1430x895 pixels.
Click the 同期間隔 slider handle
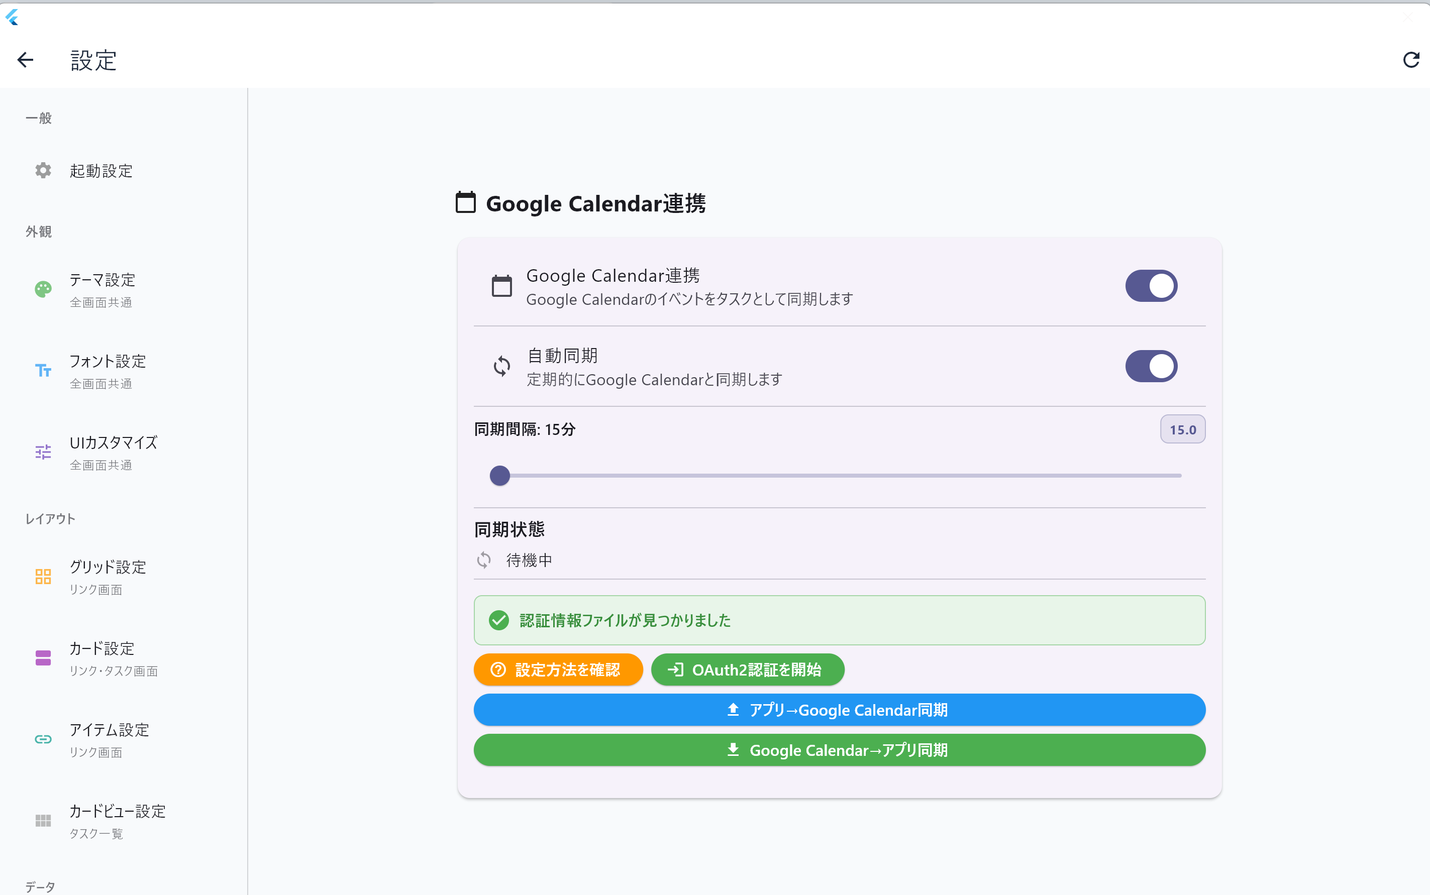(500, 475)
